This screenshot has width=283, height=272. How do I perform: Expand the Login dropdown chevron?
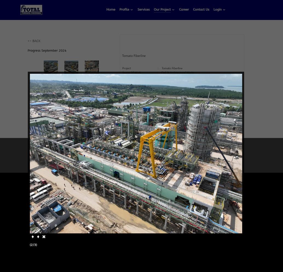point(224,10)
